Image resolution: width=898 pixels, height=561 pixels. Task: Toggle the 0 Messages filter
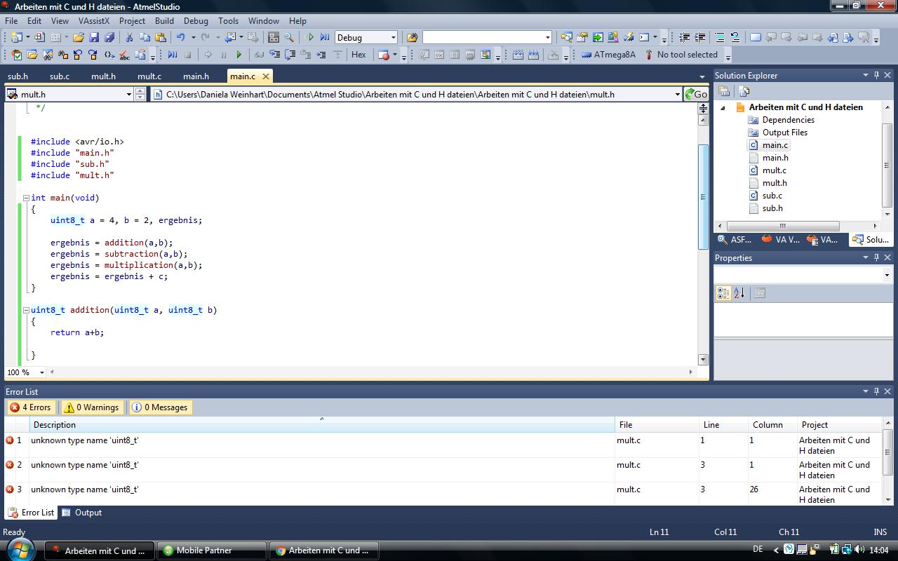pos(160,407)
